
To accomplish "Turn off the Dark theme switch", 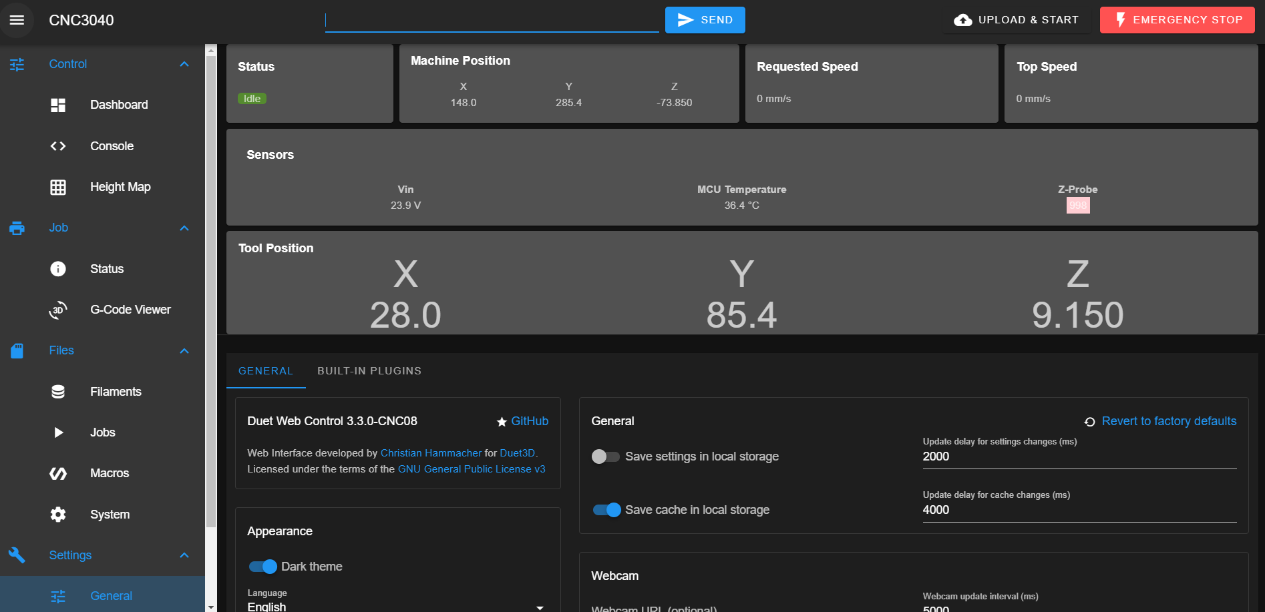I will click(263, 567).
